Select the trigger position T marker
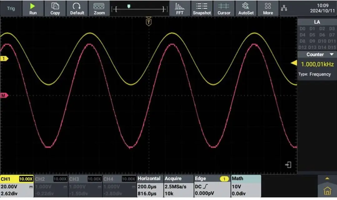 coord(149,21)
